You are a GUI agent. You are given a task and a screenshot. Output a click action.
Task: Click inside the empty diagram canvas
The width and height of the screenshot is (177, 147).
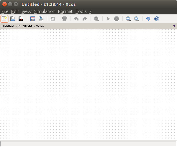88,85
